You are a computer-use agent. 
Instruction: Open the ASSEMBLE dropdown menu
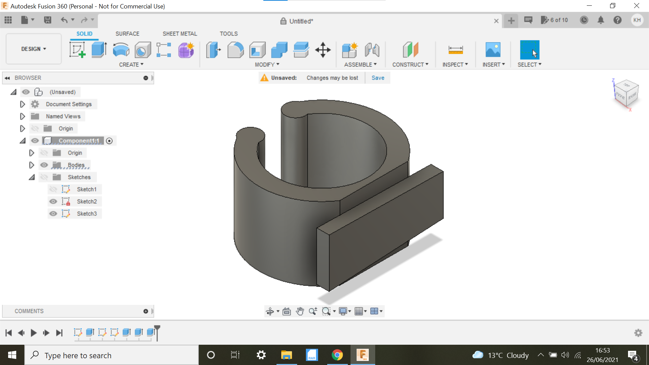(360, 65)
